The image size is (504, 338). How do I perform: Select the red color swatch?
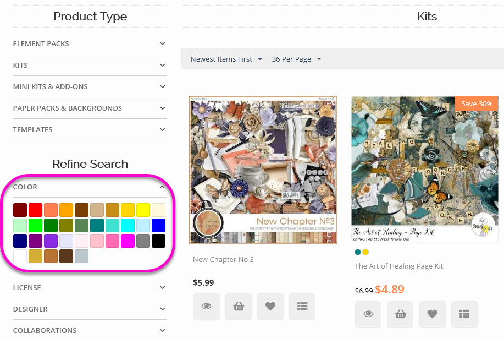(36, 210)
